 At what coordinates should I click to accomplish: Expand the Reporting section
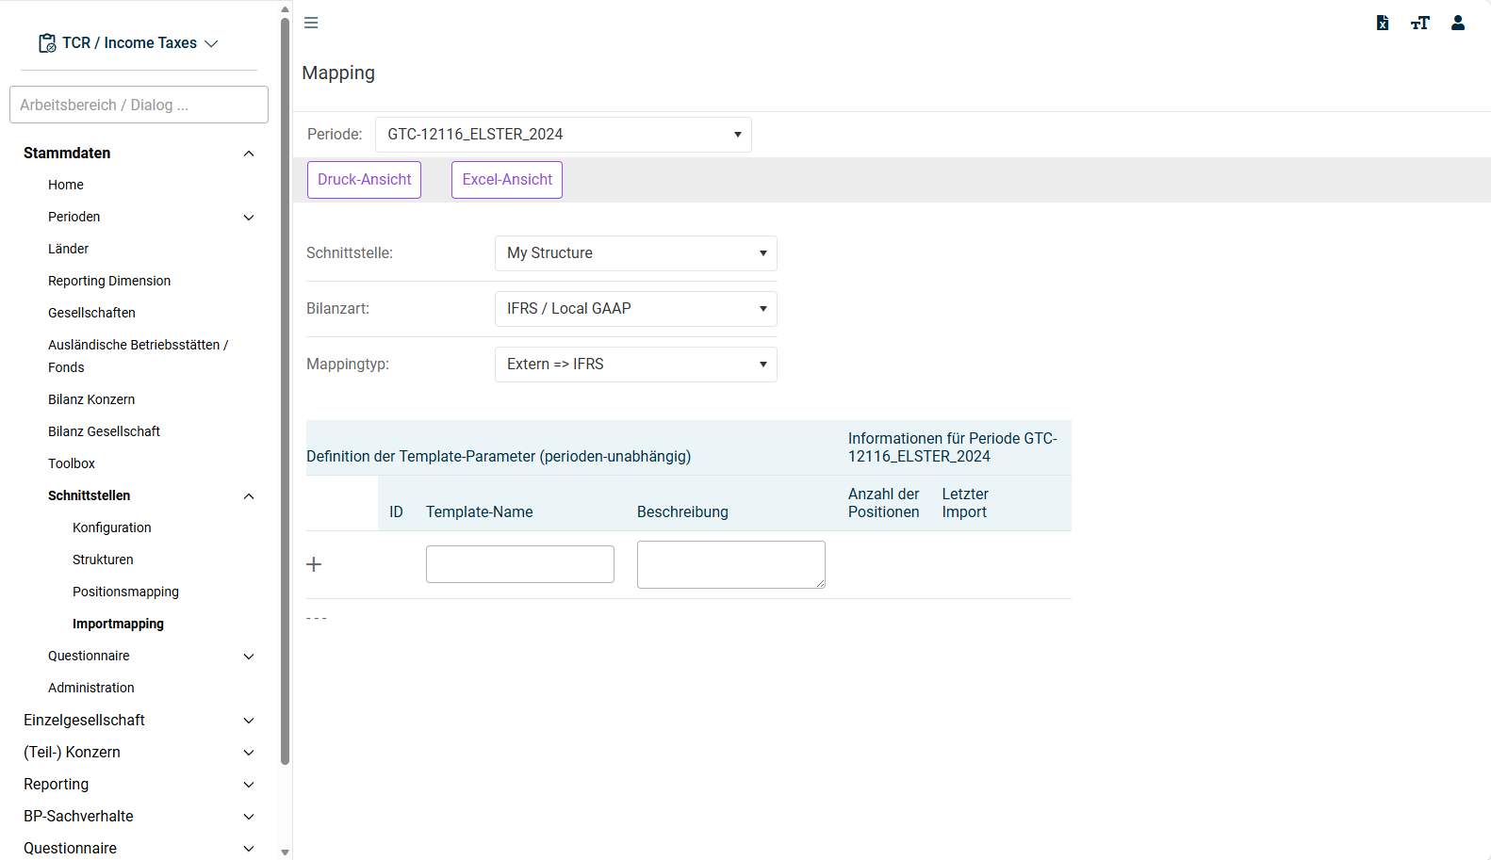[249, 785]
